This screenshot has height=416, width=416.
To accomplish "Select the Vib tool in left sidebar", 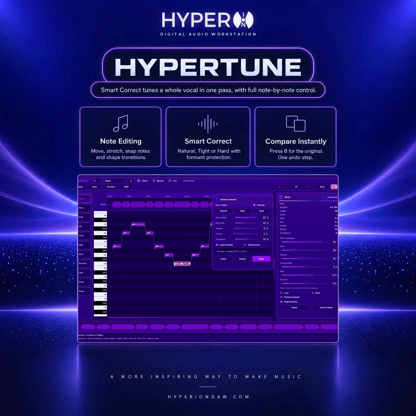I will (x=85, y=227).
